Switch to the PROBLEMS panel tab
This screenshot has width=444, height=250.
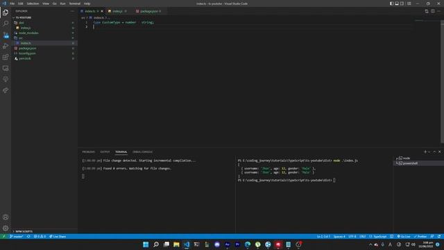click(89, 152)
